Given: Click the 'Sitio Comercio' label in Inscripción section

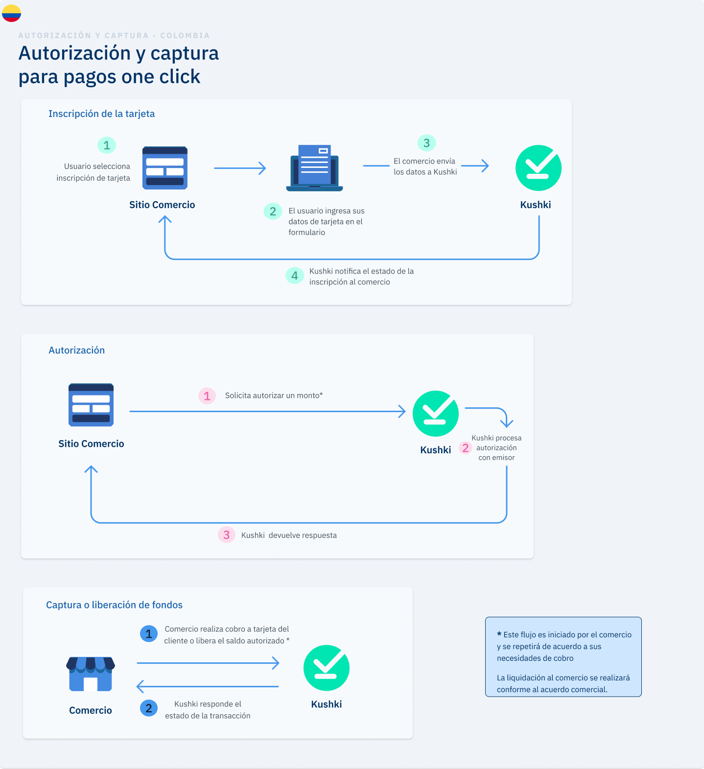Looking at the screenshot, I should tap(162, 205).
